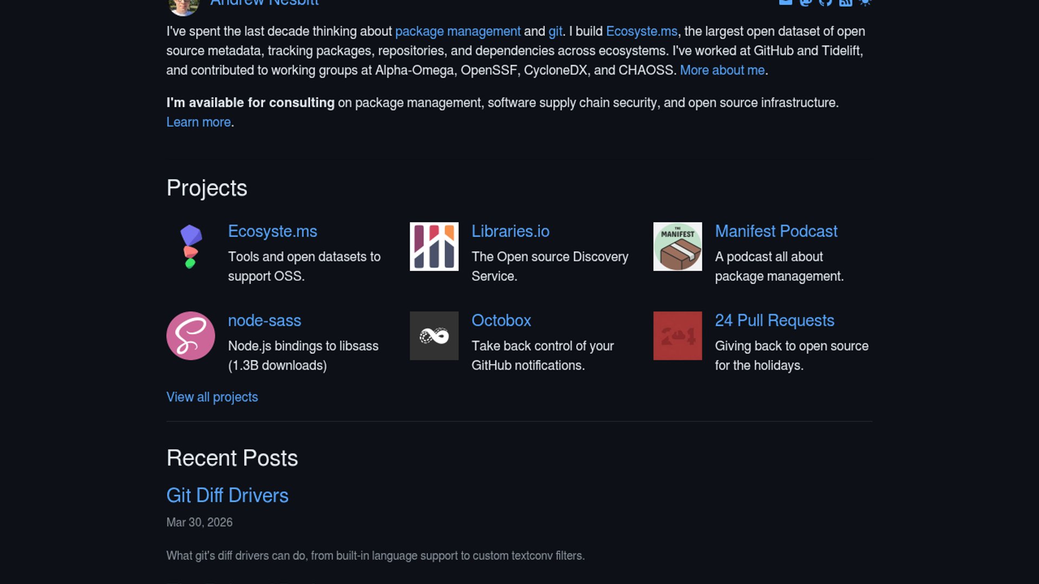Open the Libraries.io bar-chart logo
1039x584 pixels.
[x=434, y=247]
